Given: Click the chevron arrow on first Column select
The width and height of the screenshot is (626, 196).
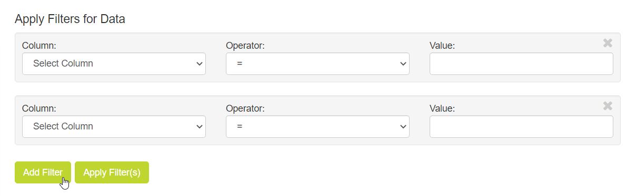Looking at the screenshot, I should (x=200, y=64).
